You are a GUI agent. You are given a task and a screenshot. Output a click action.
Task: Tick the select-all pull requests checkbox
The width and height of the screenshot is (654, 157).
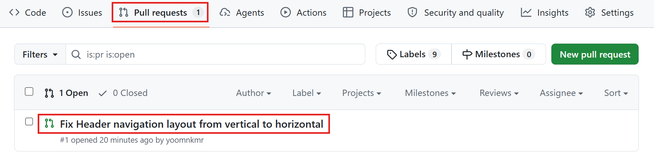(29, 92)
